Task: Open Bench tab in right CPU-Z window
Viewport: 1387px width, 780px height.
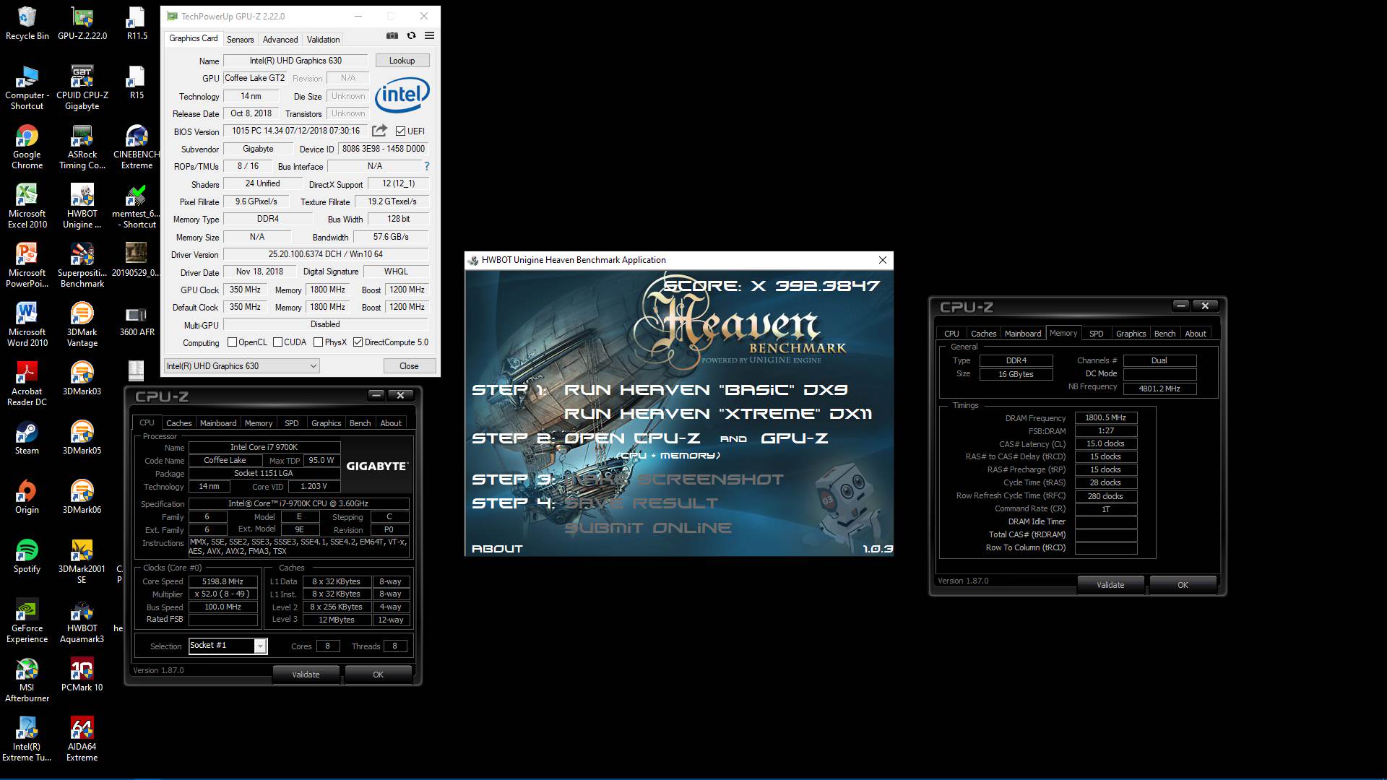Action: [1165, 334]
